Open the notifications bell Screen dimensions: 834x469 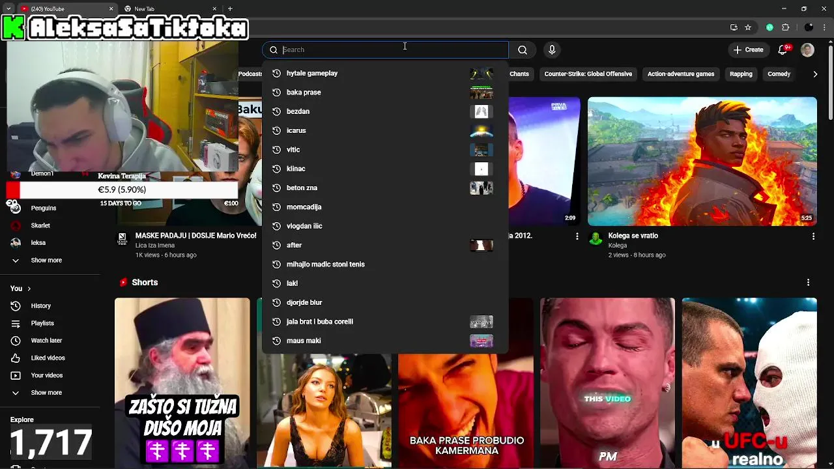coord(784,50)
